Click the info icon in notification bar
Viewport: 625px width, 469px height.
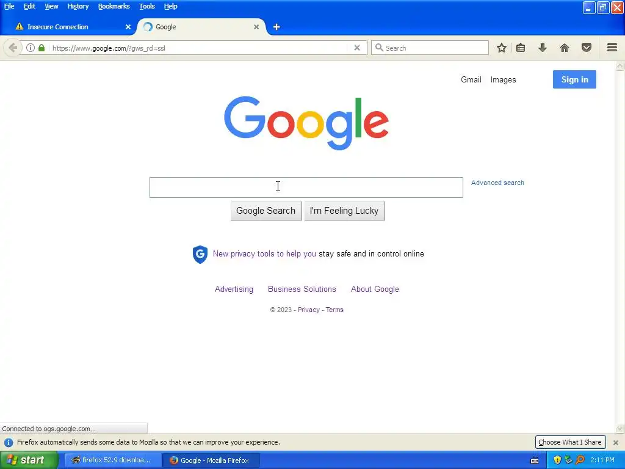[x=9, y=442]
